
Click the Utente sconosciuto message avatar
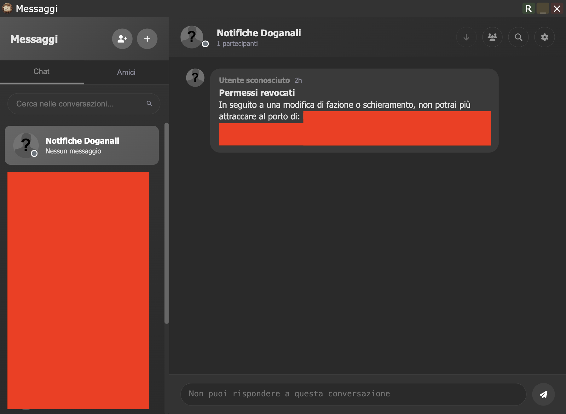[195, 78]
